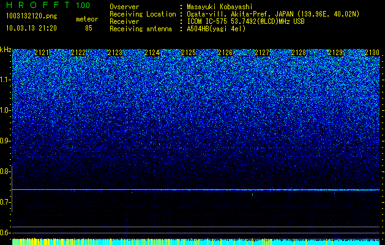
Task: Click the cyan and yellow level bar at the bottom
Action: pos(196,242)
